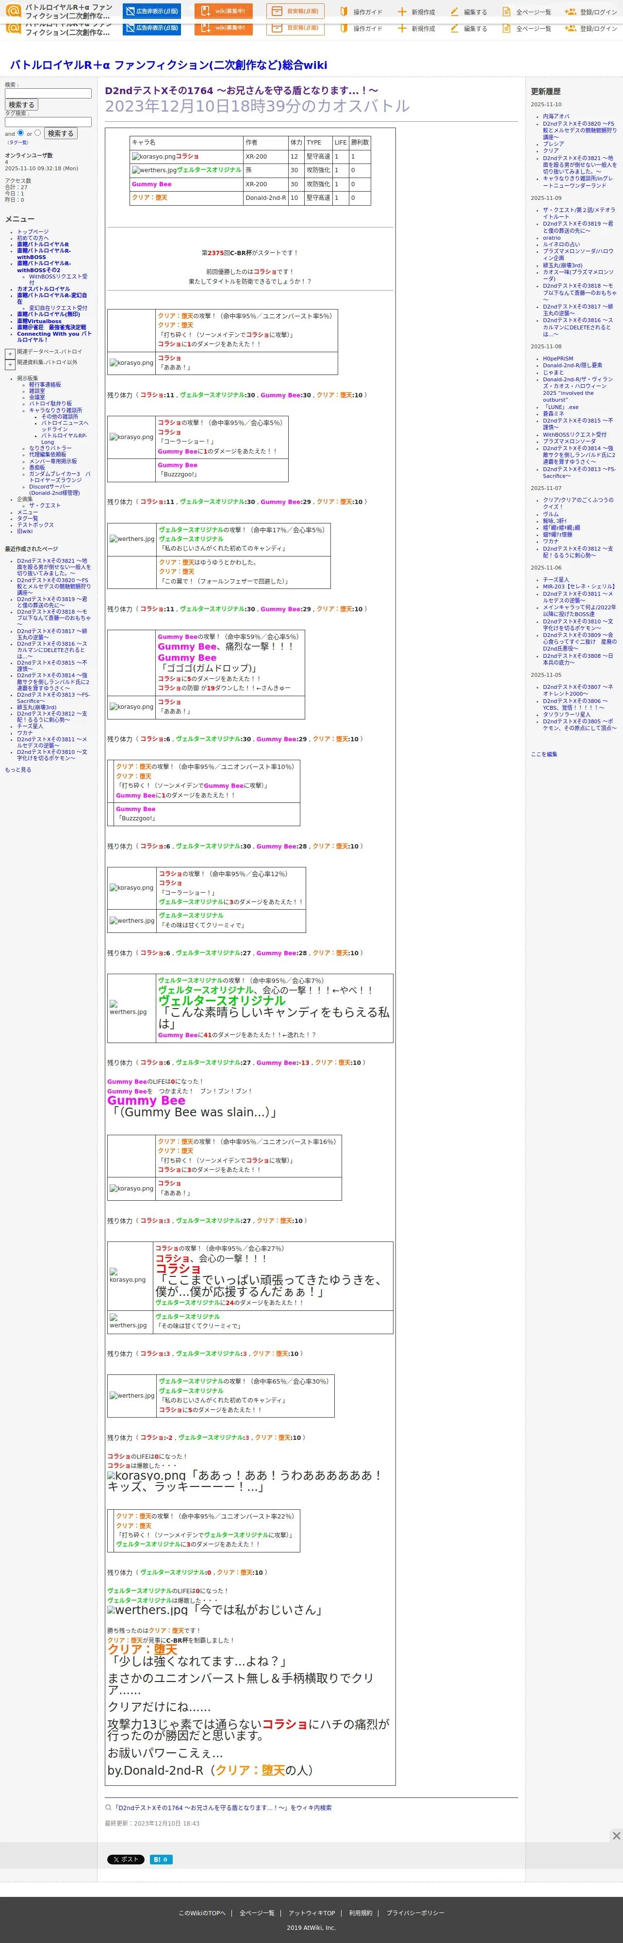623x1943 pixels.
Task: Open oratrio in update history
Action: 552,238
